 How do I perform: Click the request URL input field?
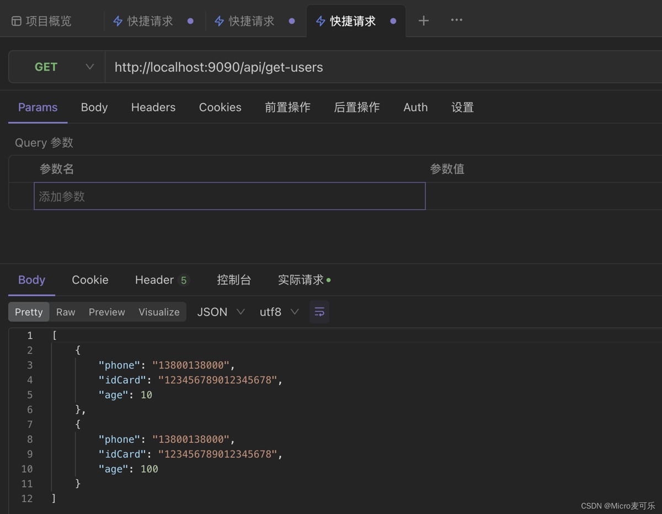(381, 67)
